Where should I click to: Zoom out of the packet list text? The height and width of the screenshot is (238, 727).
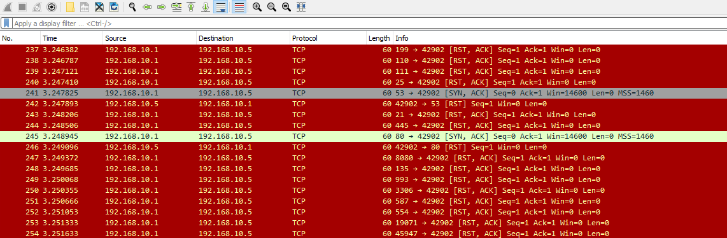coord(272,7)
